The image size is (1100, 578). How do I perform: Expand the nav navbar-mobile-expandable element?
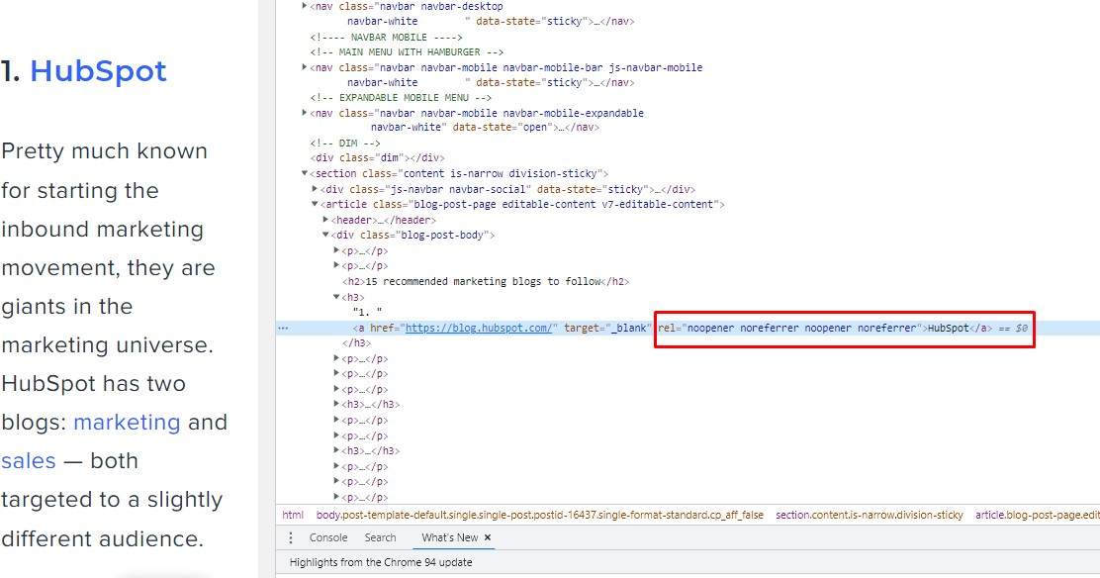point(305,113)
